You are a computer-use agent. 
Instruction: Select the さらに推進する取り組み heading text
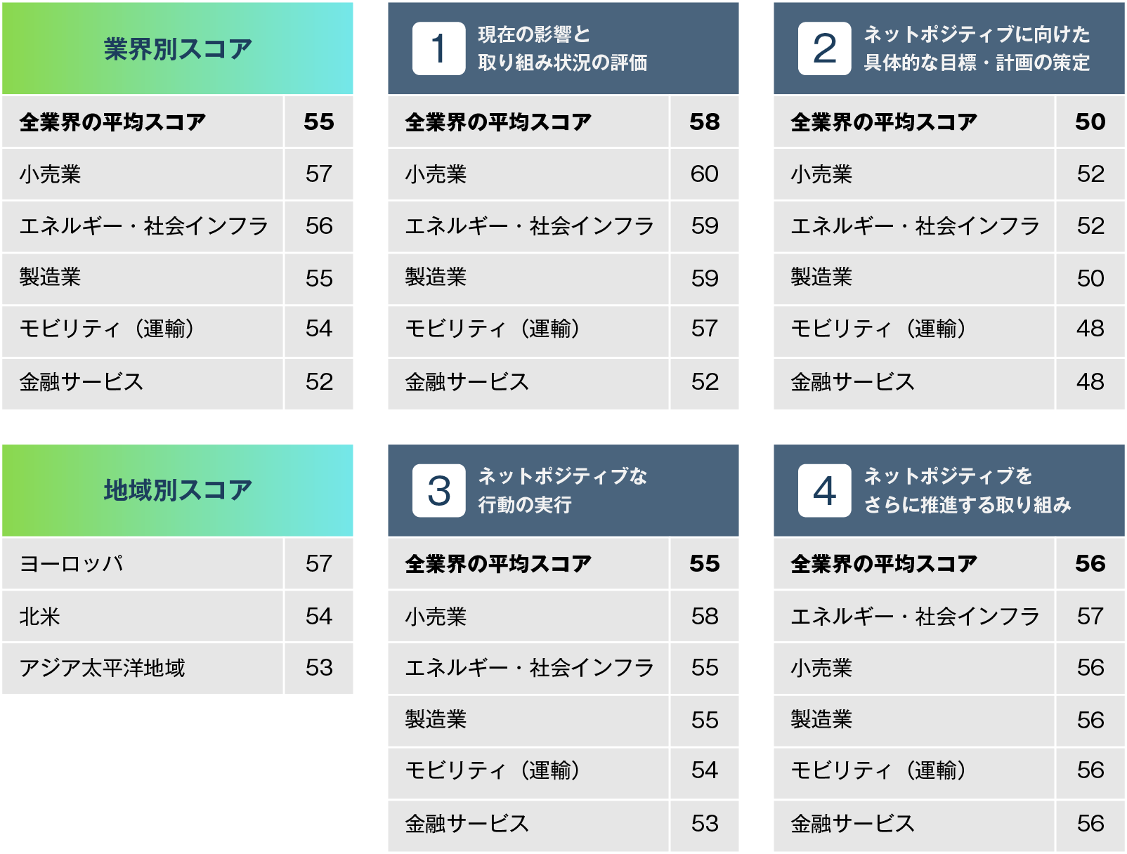(x=967, y=504)
